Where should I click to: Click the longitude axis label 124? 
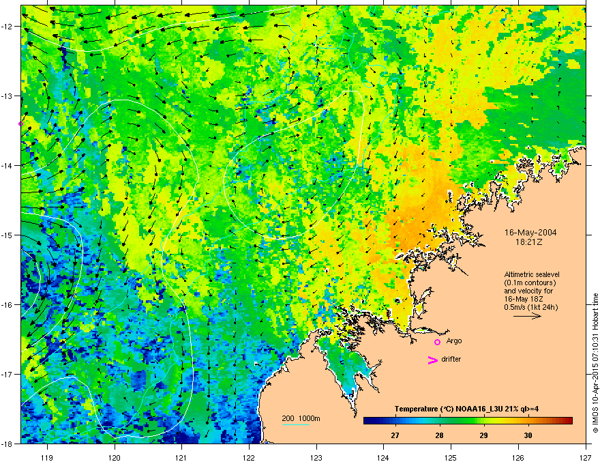coord(383,457)
